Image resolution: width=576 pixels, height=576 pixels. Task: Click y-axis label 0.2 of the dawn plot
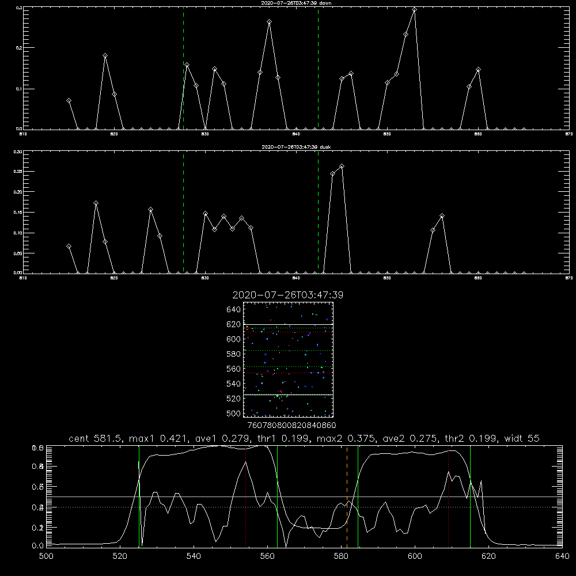pos(18,48)
